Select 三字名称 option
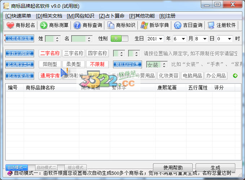The image size is (245, 180). [74, 53]
